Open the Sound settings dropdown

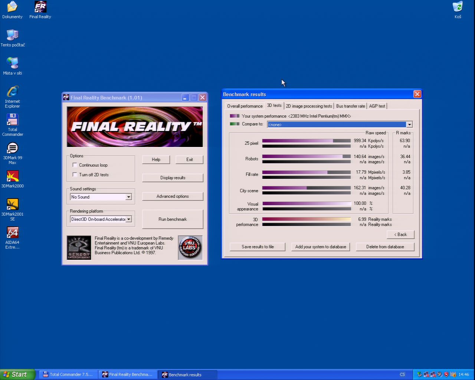tap(128, 197)
